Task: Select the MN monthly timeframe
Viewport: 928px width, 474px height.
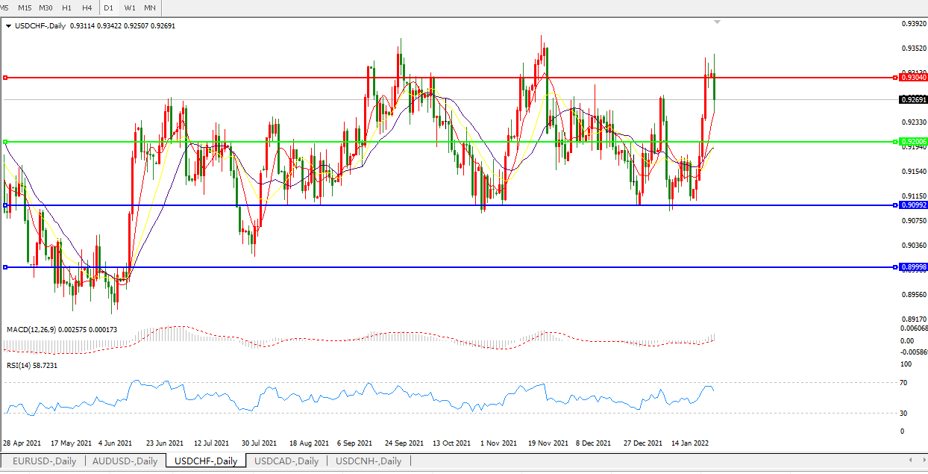Action: 150,7
